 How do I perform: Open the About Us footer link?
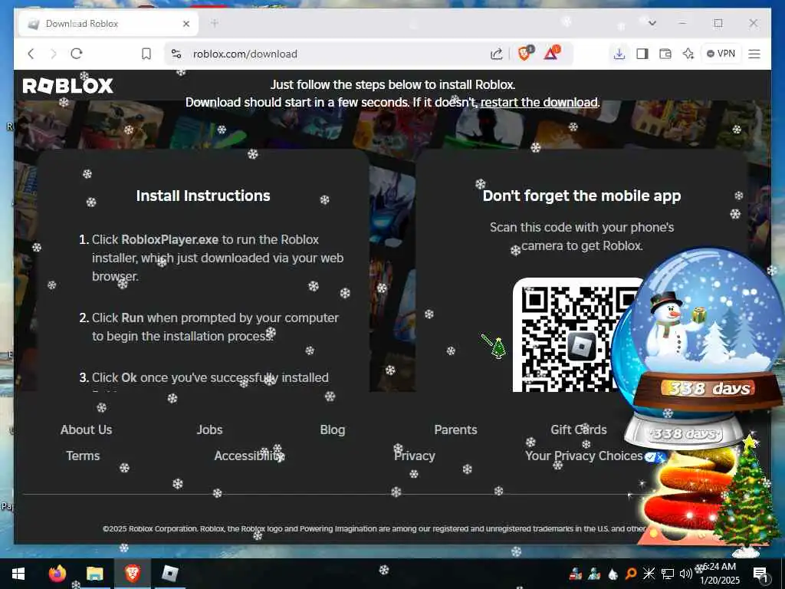(86, 429)
